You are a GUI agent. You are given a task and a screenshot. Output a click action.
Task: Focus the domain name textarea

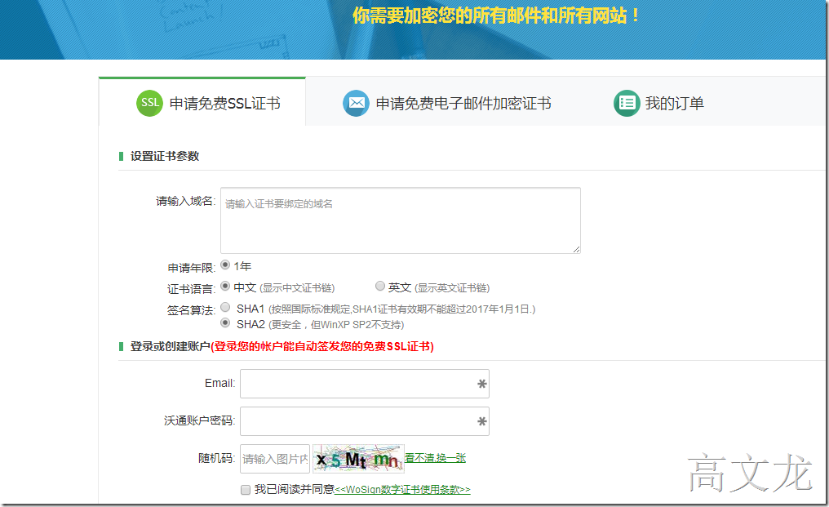click(x=401, y=220)
